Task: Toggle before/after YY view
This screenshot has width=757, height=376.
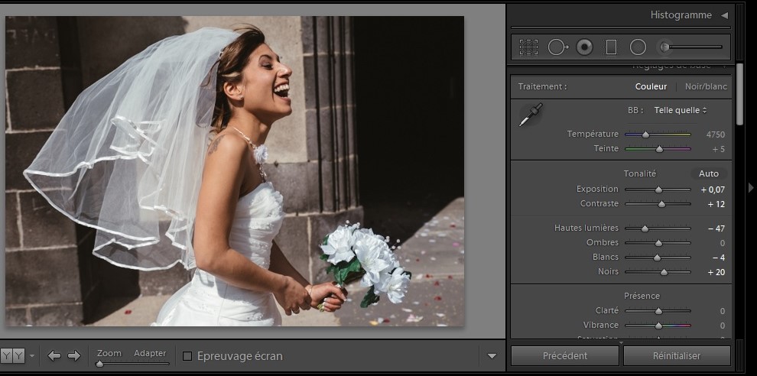Action: point(12,356)
